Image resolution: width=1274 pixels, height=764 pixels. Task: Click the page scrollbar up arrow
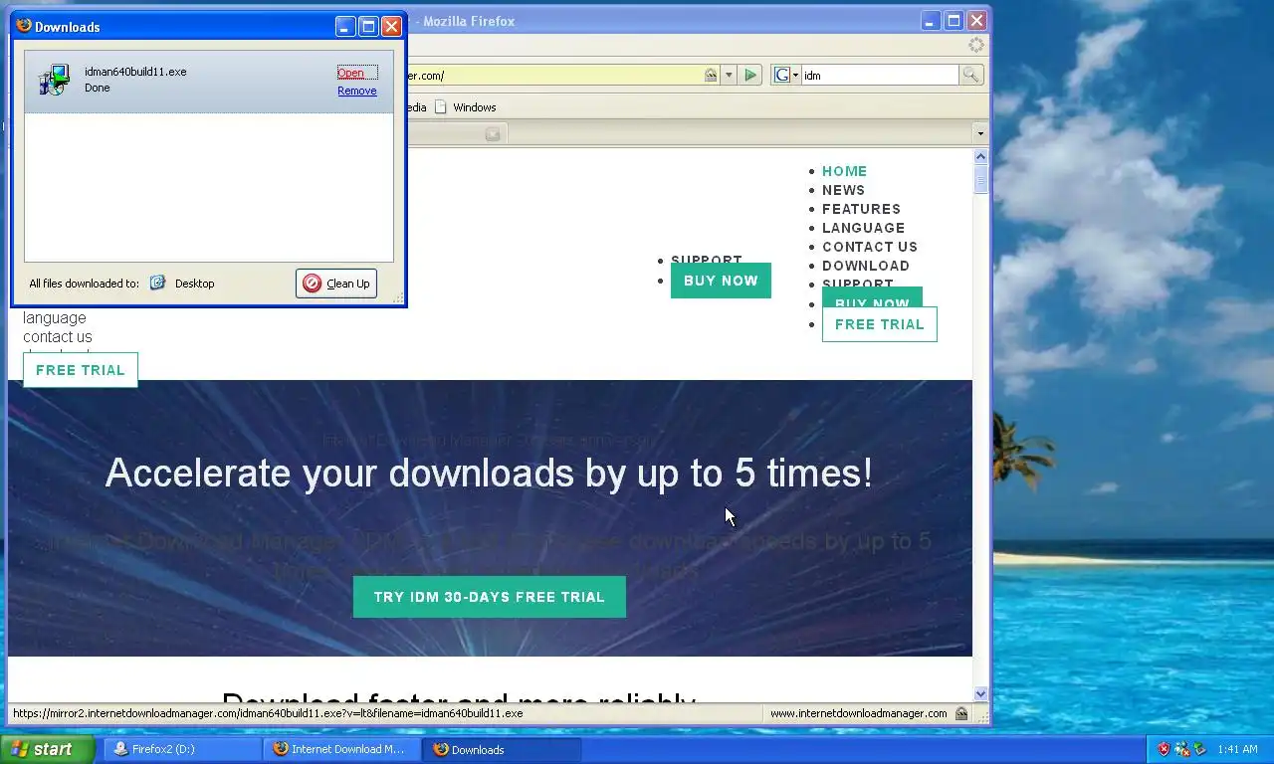tap(980, 156)
